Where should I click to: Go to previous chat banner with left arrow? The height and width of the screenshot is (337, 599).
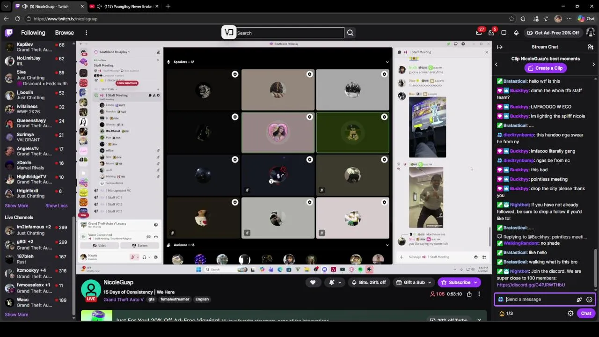tap(497, 64)
